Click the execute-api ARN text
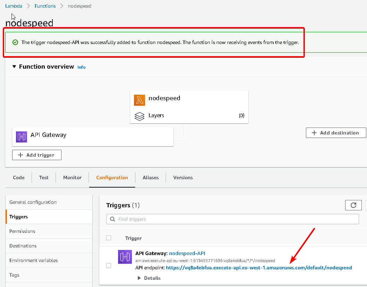 pyautogui.click(x=205, y=261)
